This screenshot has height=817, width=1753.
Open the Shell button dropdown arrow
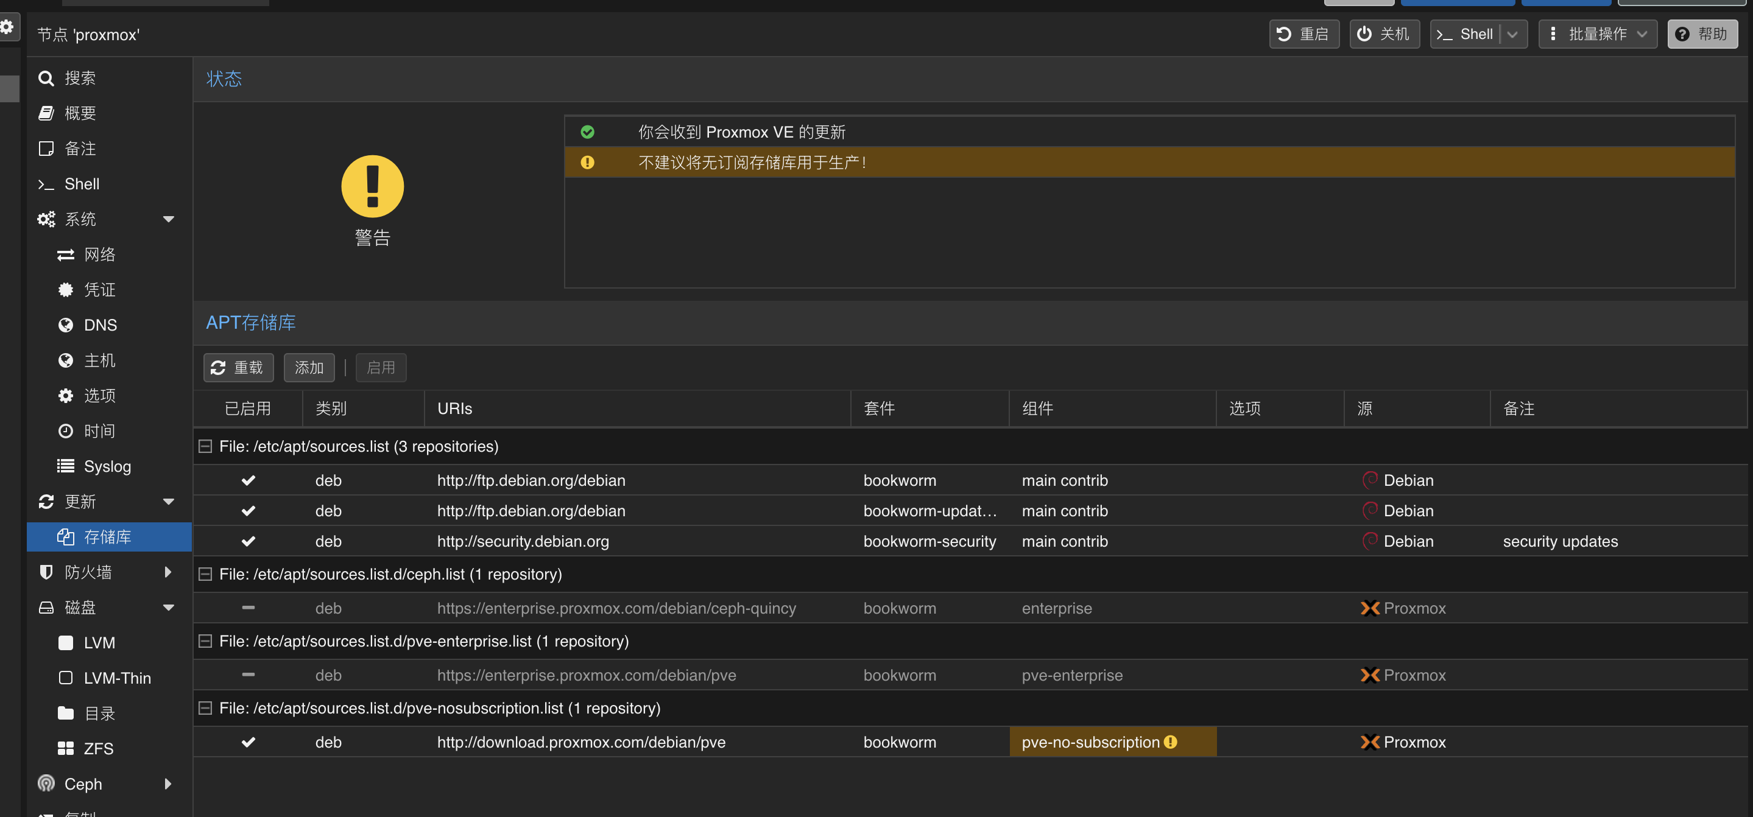point(1512,35)
